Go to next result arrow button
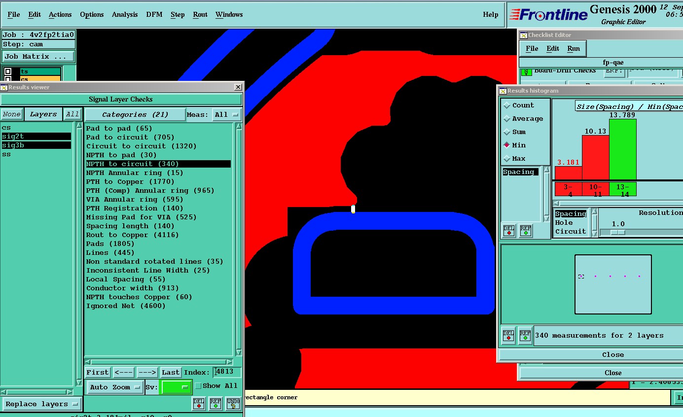 pos(147,372)
